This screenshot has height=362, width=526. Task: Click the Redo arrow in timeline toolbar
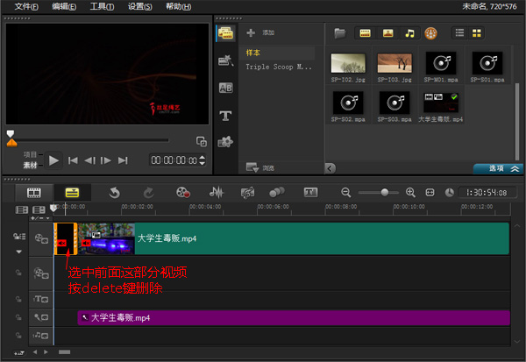coord(147,192)
